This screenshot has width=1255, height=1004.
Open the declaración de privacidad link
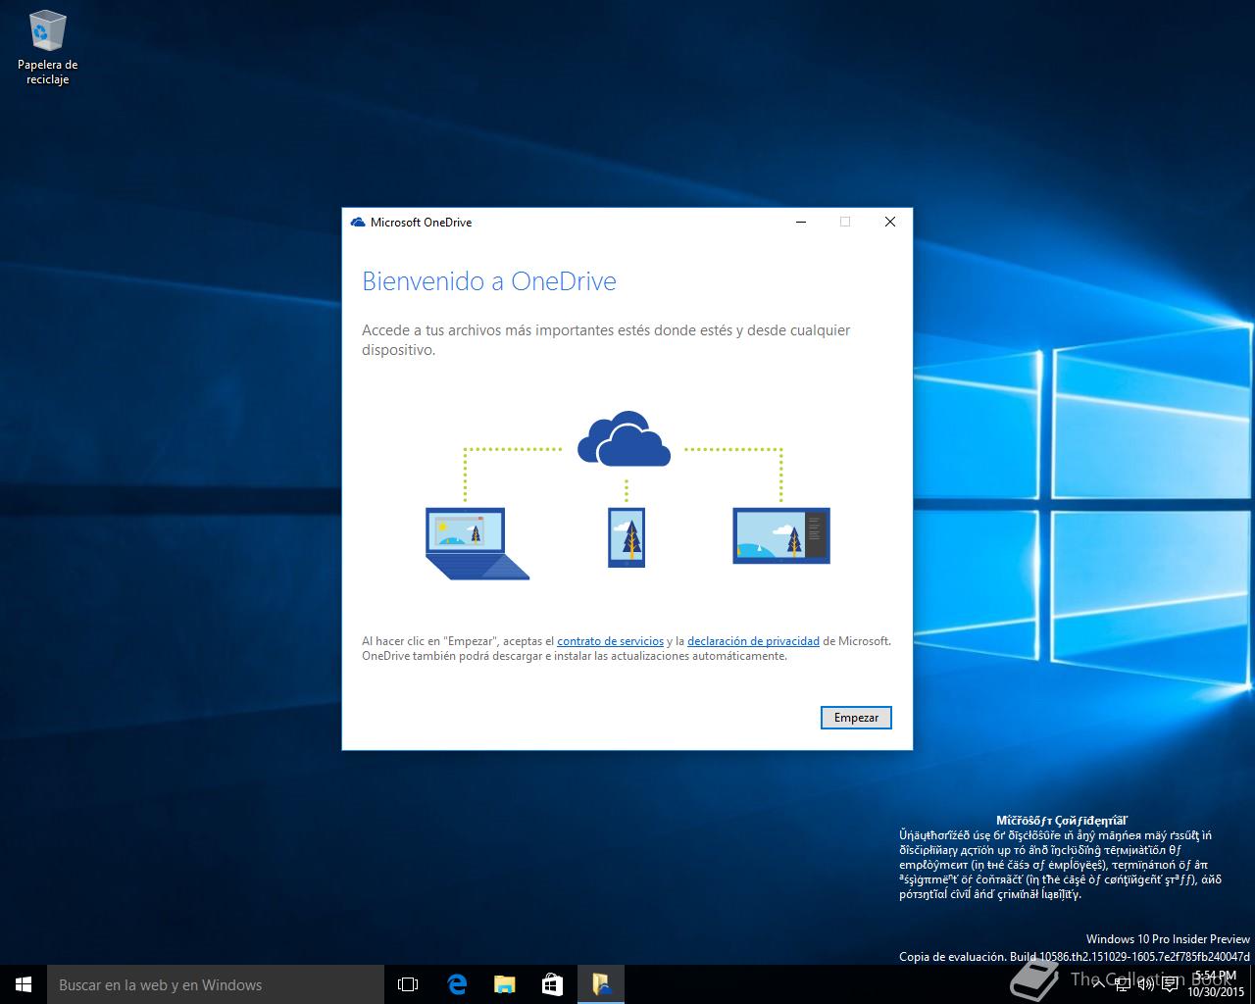point(753,641)
